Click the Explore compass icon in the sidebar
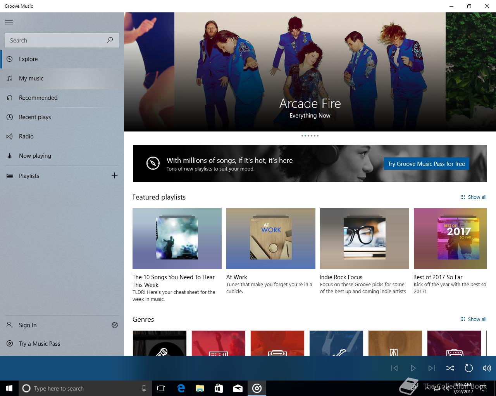The width and height of the screenshot is (496, 396). click(10, 59)
